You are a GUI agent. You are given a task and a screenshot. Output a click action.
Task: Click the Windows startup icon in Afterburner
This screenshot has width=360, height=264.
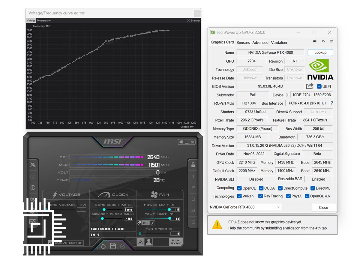[181, 142]
